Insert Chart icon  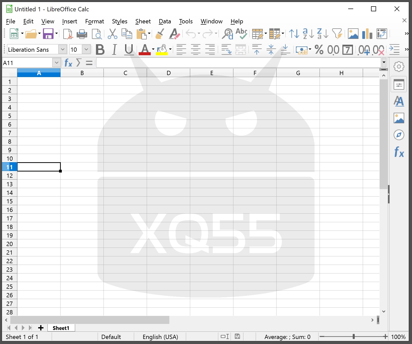(x=367, y=34)
